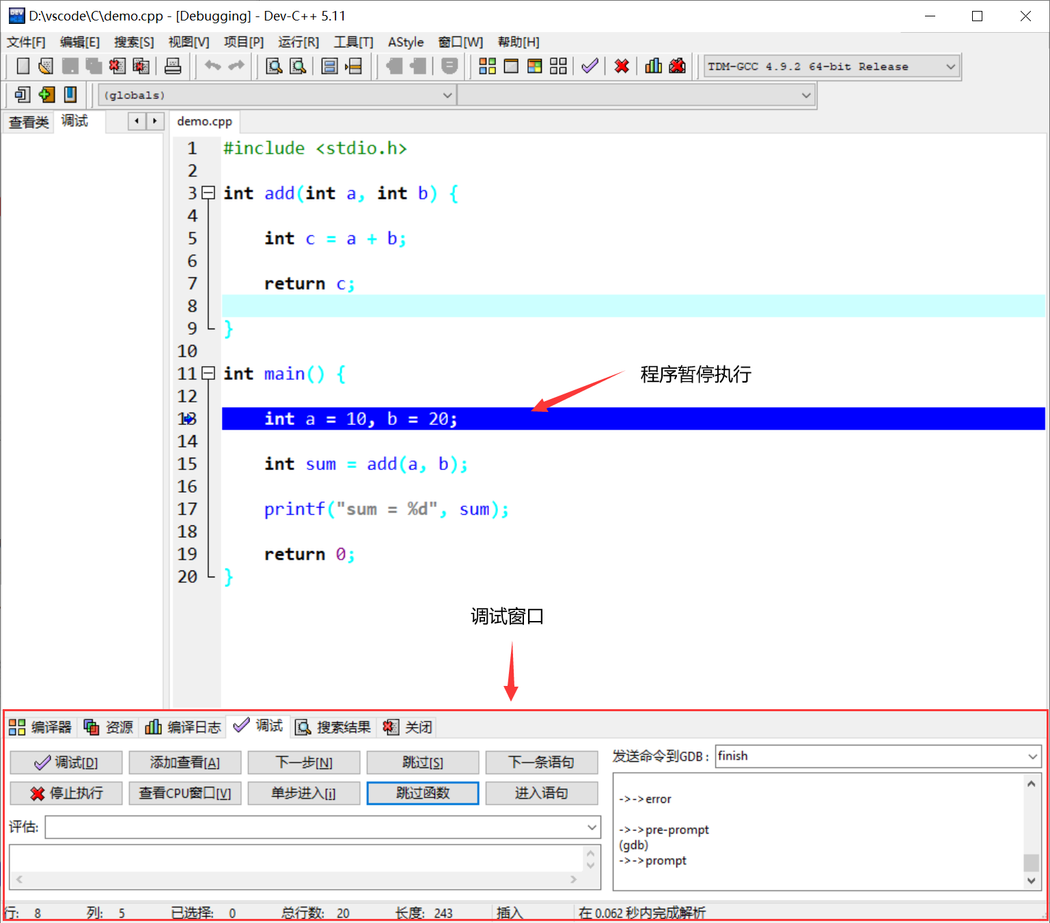This screenshot has width=1050, height=923.
Task: Click the Undo arrow icon
Action: pos(213,66)
